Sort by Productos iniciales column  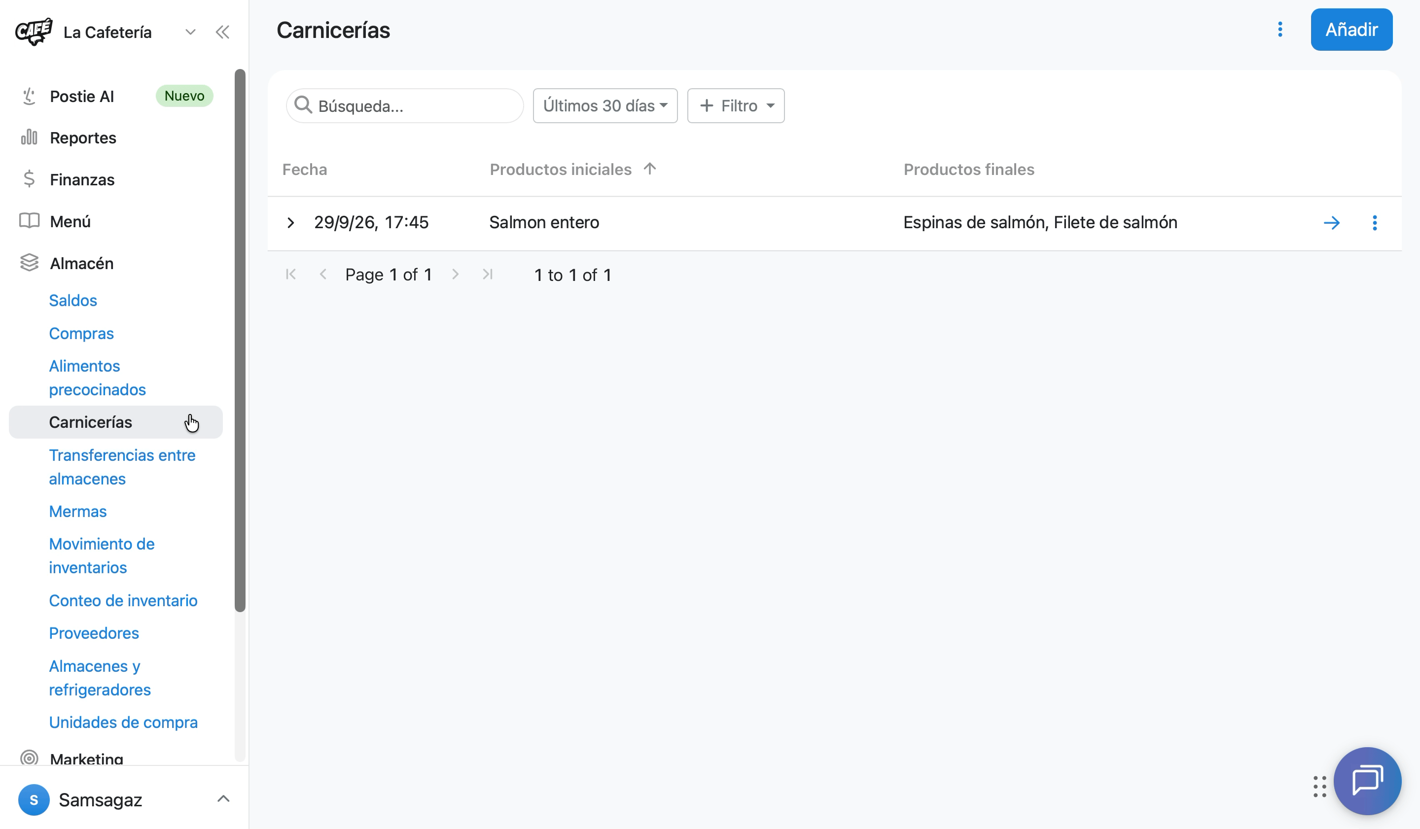(x=561, y=170)
